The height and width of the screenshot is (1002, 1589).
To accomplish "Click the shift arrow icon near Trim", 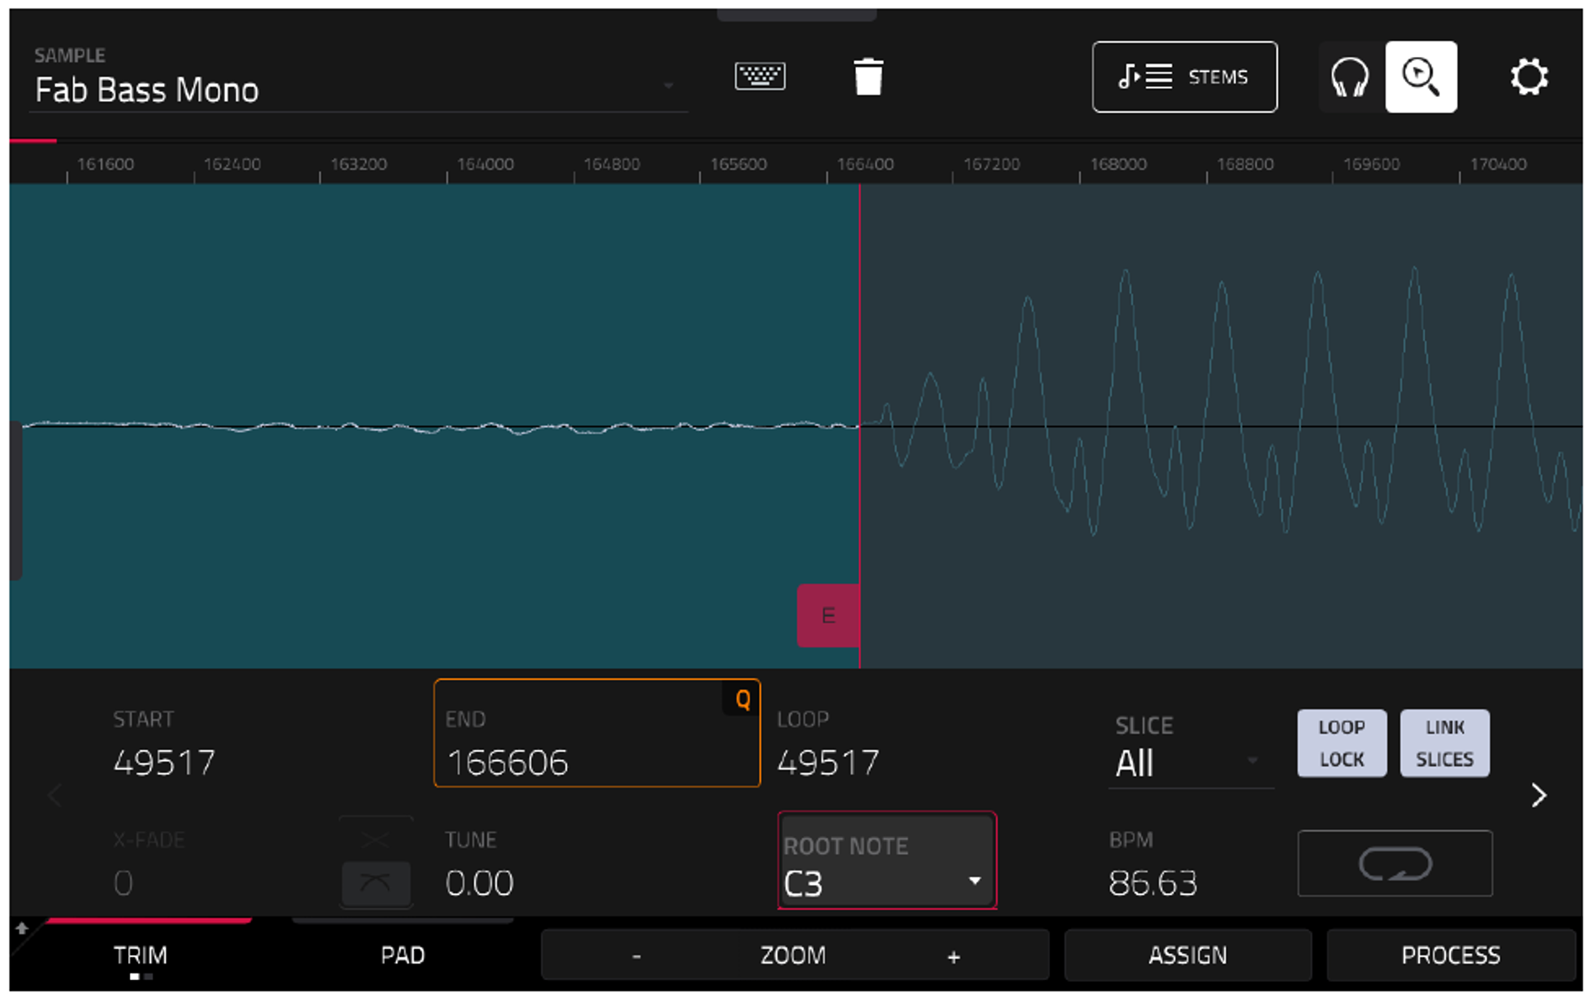I will (x=22, y=928).
